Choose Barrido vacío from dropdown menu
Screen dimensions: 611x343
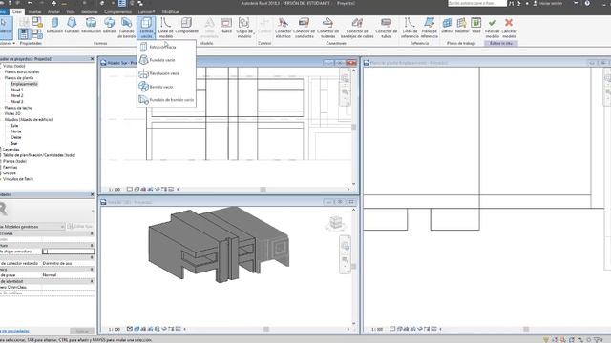point(166,87)
